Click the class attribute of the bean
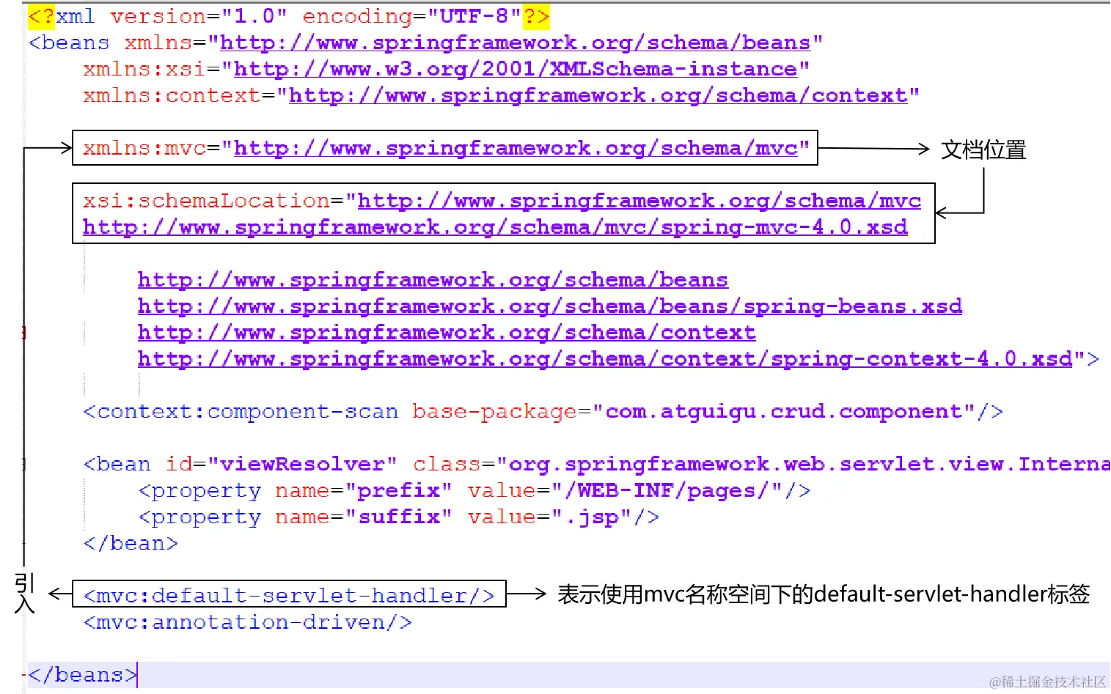1111x694 pixels. click(x=447, y=465)
